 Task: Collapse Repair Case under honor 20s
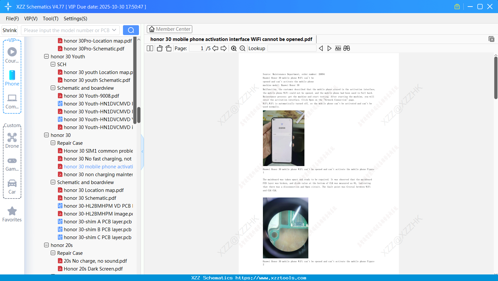[53, 253]
